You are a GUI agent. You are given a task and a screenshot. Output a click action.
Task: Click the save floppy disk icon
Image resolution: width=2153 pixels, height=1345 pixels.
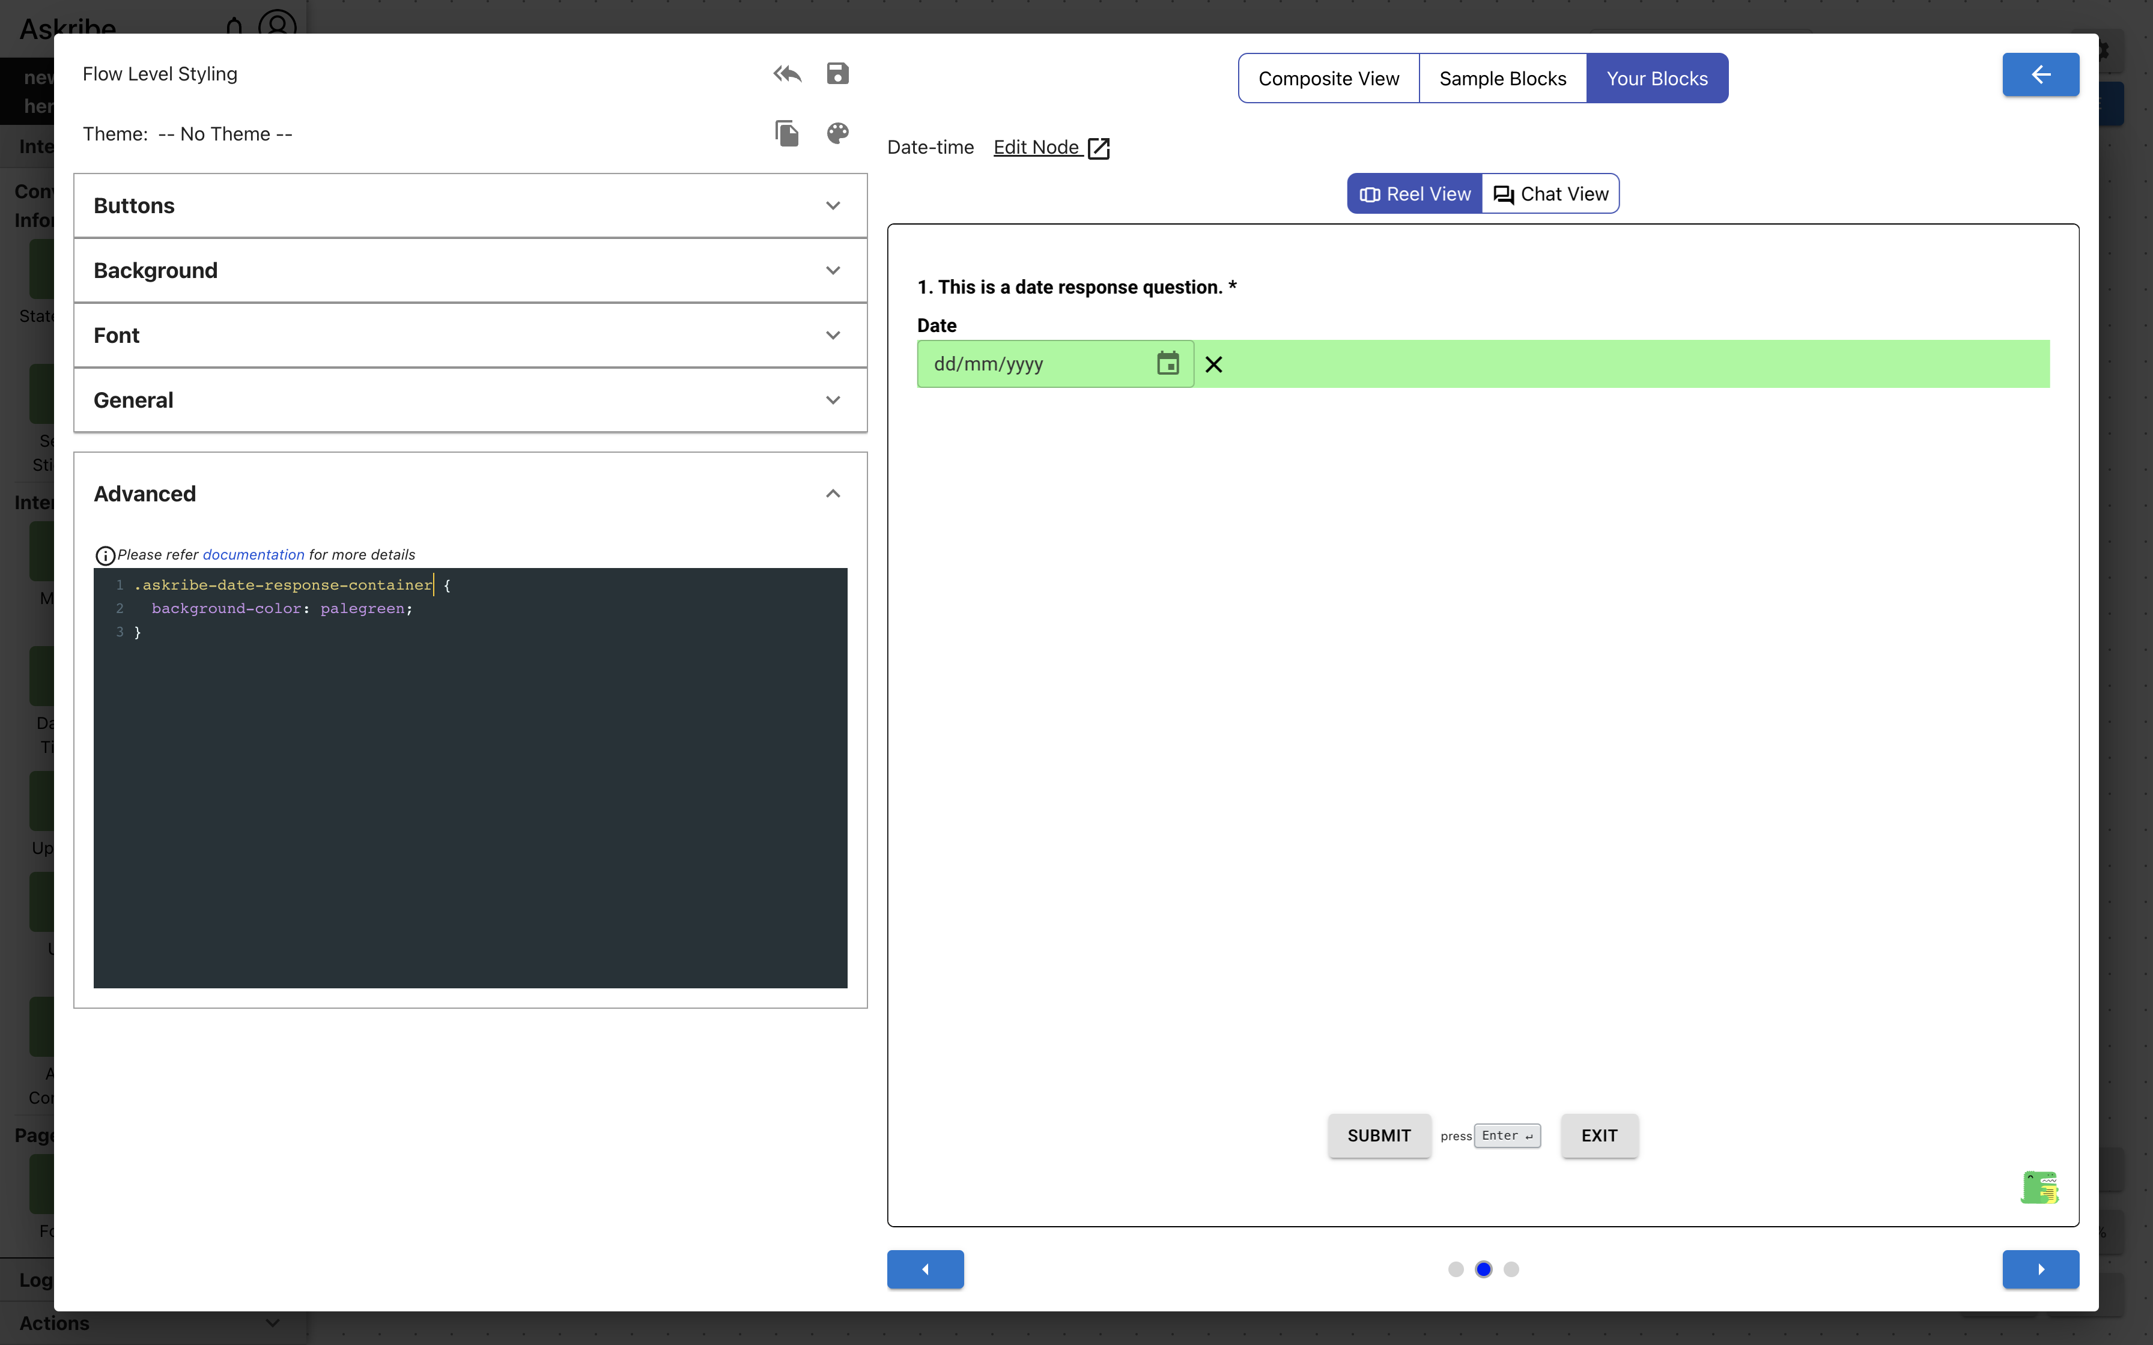pos(837,74)
